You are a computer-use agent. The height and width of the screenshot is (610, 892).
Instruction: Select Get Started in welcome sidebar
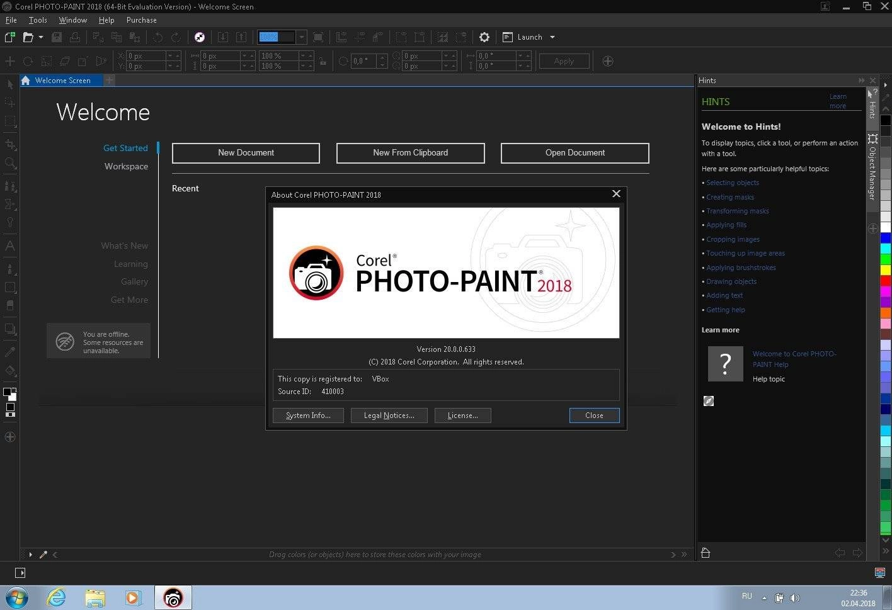(x=125, y=148)
